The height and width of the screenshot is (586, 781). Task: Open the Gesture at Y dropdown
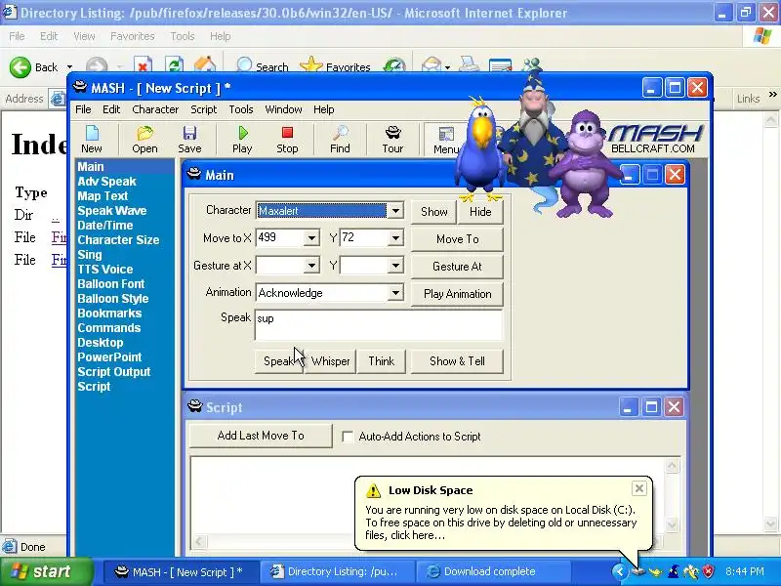tap(395, 266)
